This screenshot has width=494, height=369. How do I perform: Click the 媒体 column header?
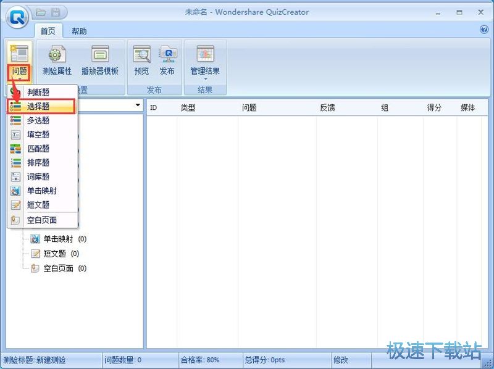(x=469, y=108)
